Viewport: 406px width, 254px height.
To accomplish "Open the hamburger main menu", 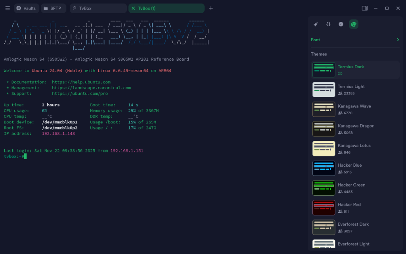I will (8, 8).
